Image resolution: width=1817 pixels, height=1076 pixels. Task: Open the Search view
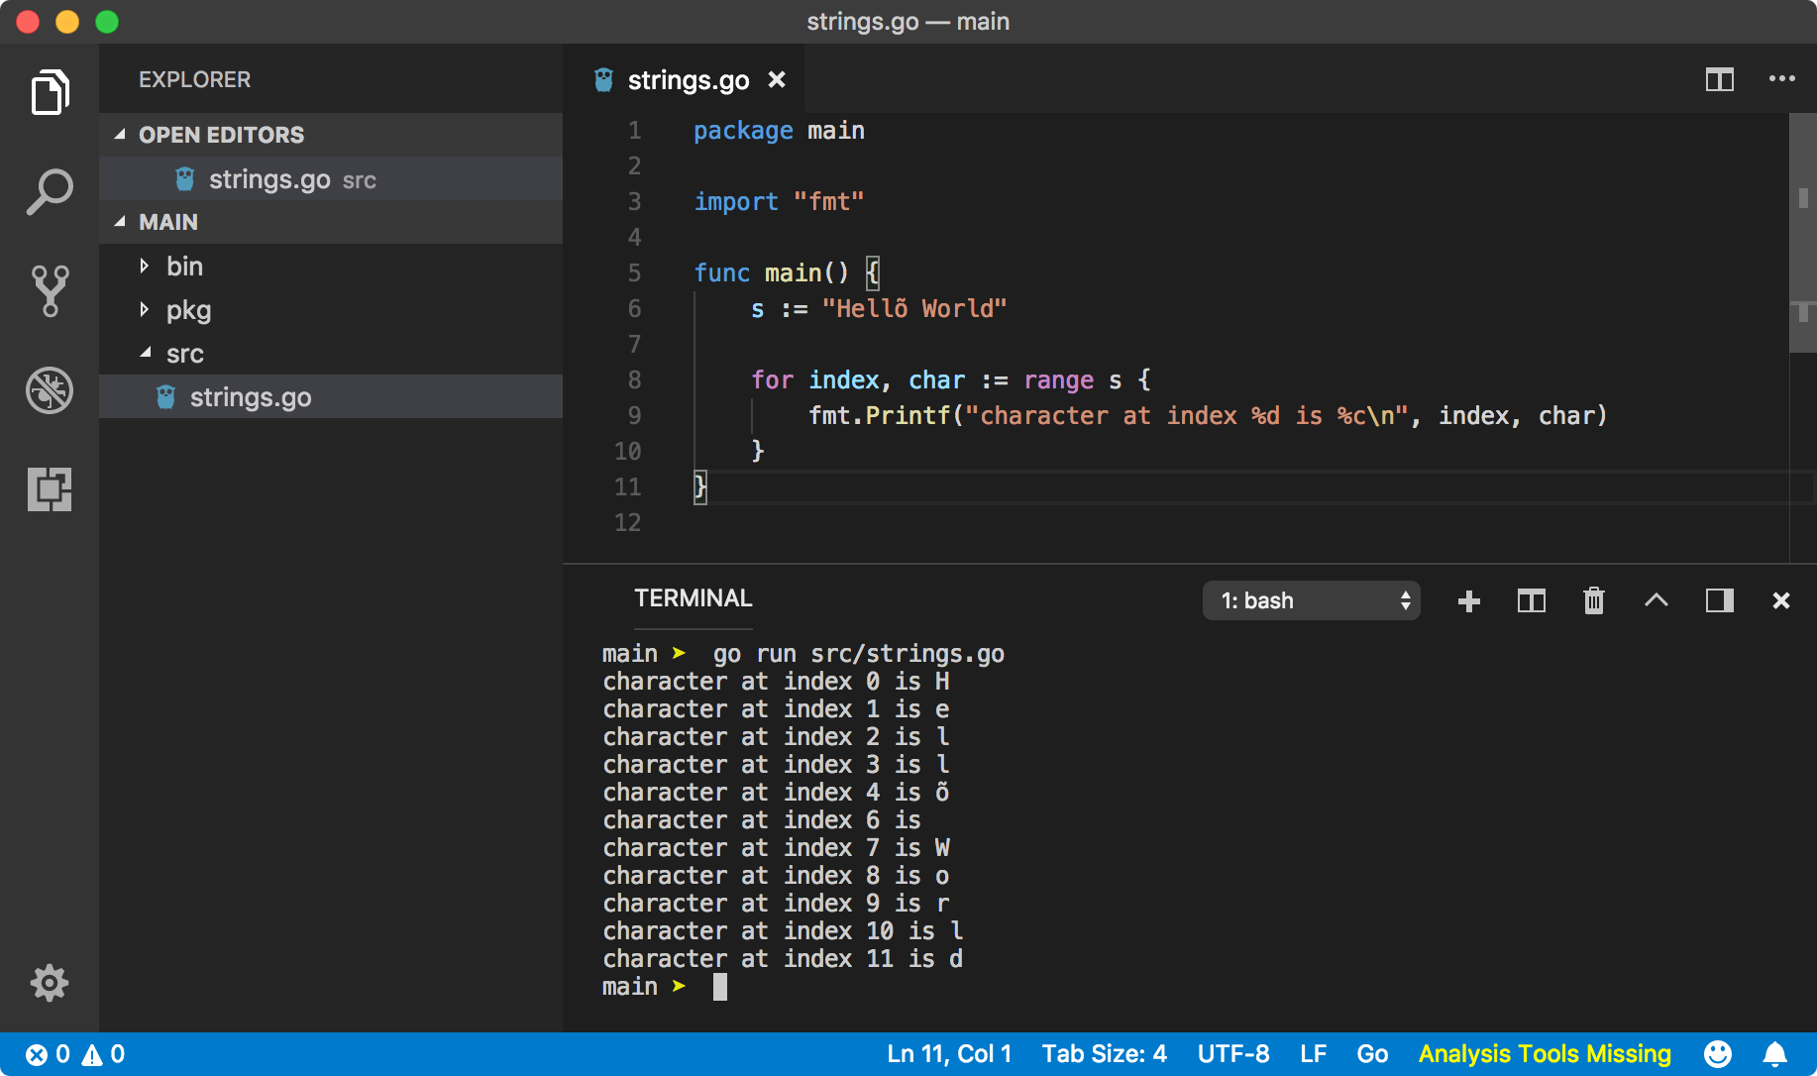pyautogui.click(x=49, y=191)
